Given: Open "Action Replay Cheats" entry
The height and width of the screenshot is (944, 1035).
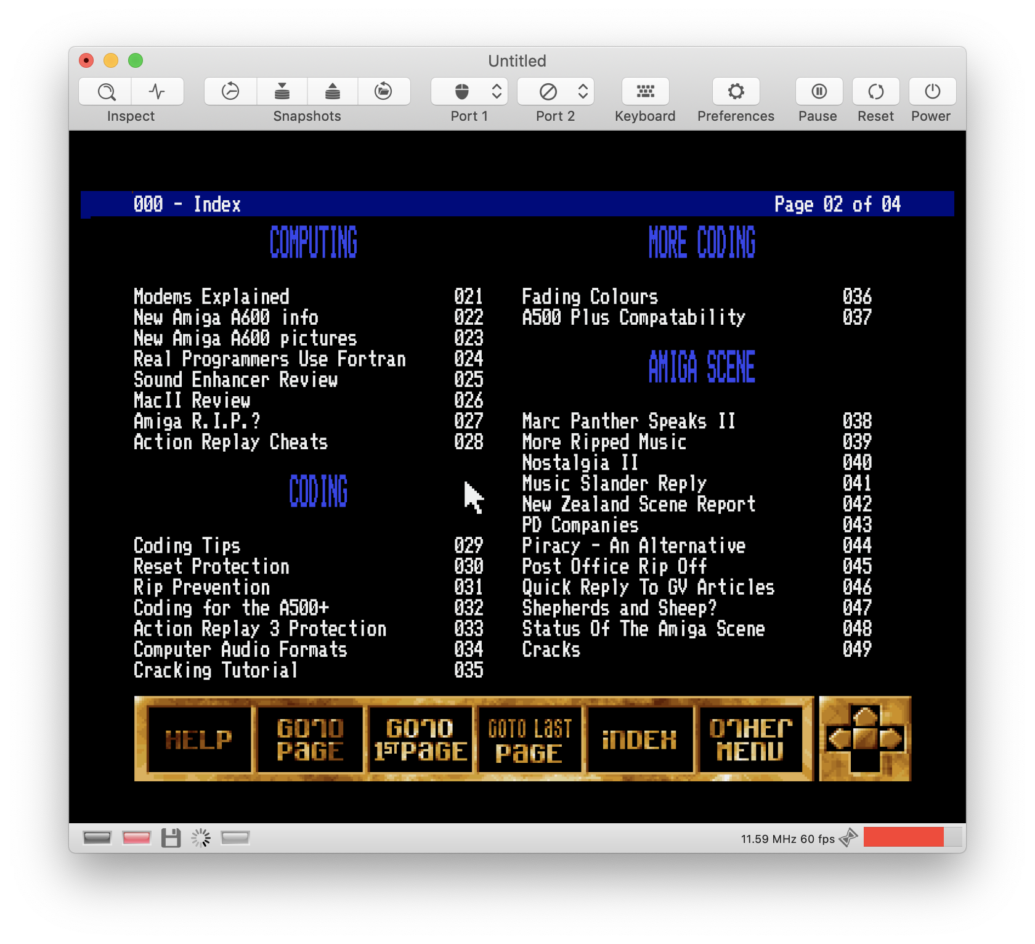Looking at the screenshot, I should [x=231, y=442].
